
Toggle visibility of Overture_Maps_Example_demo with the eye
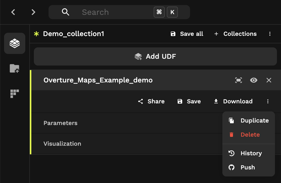(253, 80)
